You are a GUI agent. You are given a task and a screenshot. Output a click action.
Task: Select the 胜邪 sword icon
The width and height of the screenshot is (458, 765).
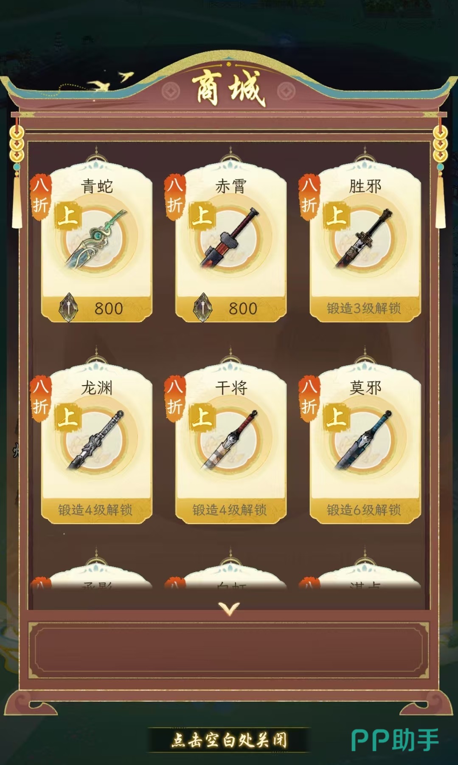click(364, 237)
